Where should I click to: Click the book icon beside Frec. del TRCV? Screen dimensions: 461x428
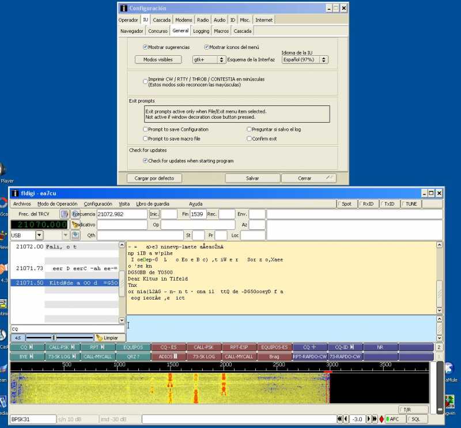click(65, 214)
